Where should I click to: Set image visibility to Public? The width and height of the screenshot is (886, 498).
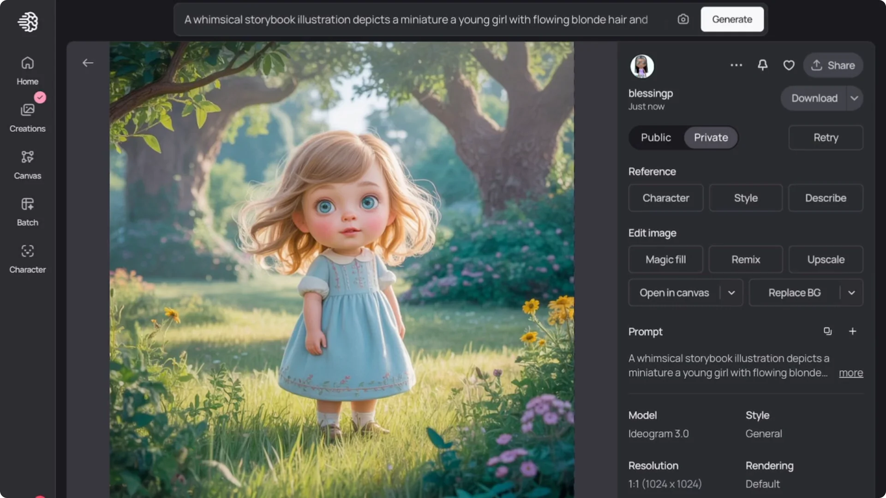(656, 137)
